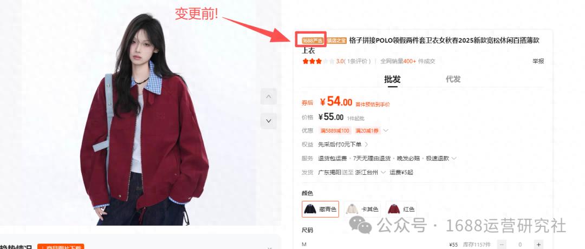Click the size M quantity input field
The image size is (585, 249).
pyautogui.click(x=520, y=245)
